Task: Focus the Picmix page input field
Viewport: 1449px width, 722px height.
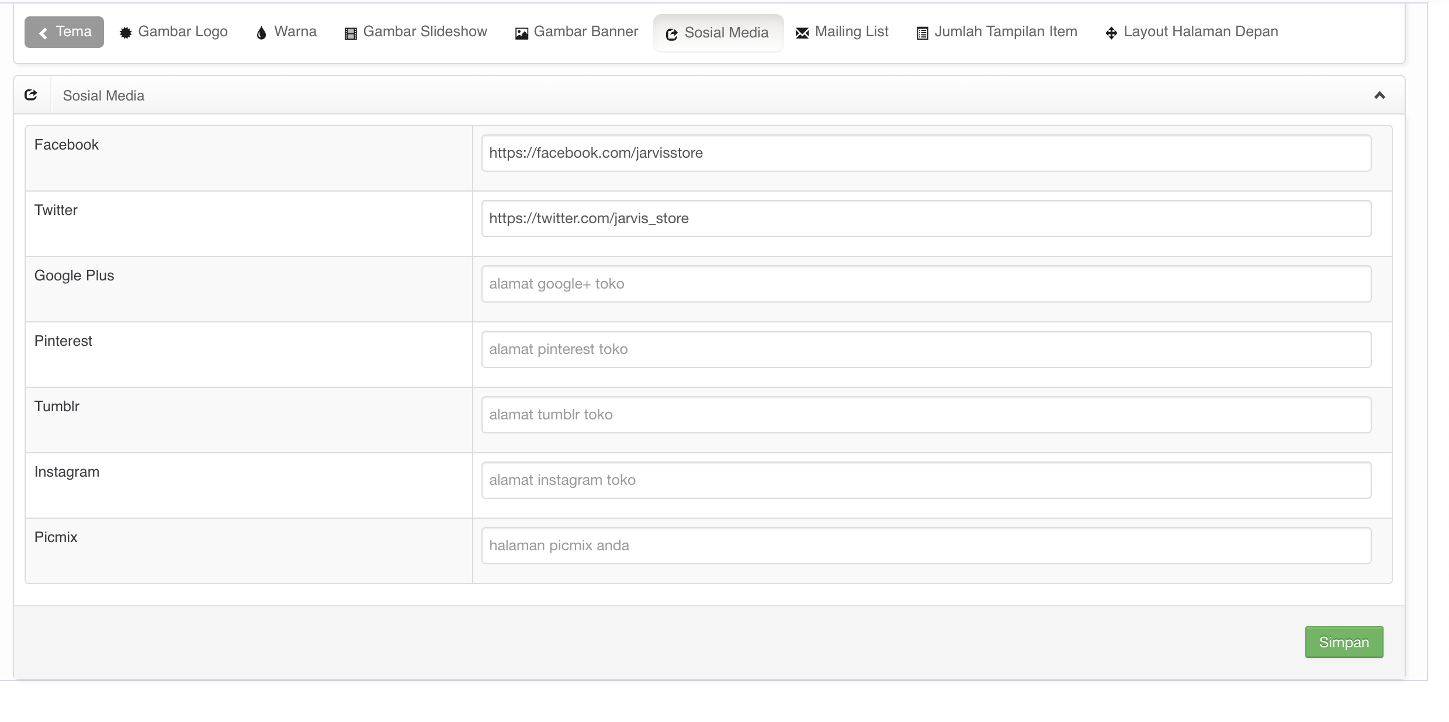Action: [926, 546]
